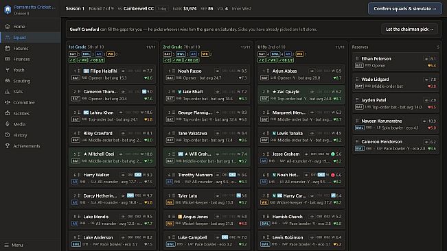Screen dimensions: 447x251
Task: Click the History clock icon
Action: 8,135
